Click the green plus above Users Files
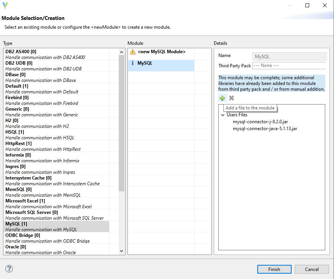This screenshot has height=279, width=334. [223, 98]
